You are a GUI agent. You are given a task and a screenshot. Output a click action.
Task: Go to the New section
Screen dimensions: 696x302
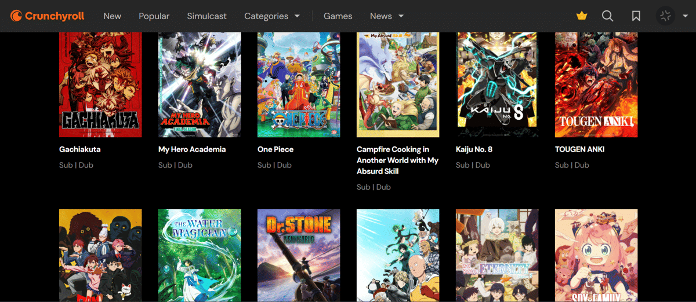(113, 16)
